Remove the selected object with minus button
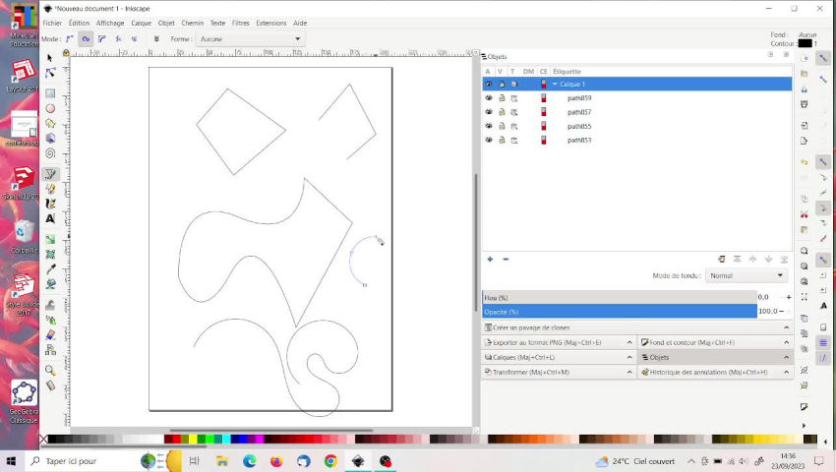 tap(506, 260)
